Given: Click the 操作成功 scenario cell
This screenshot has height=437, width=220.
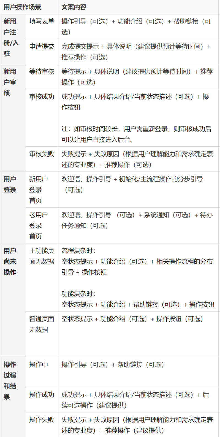Looking at the screenshot, I should click(x=42, y=395).
